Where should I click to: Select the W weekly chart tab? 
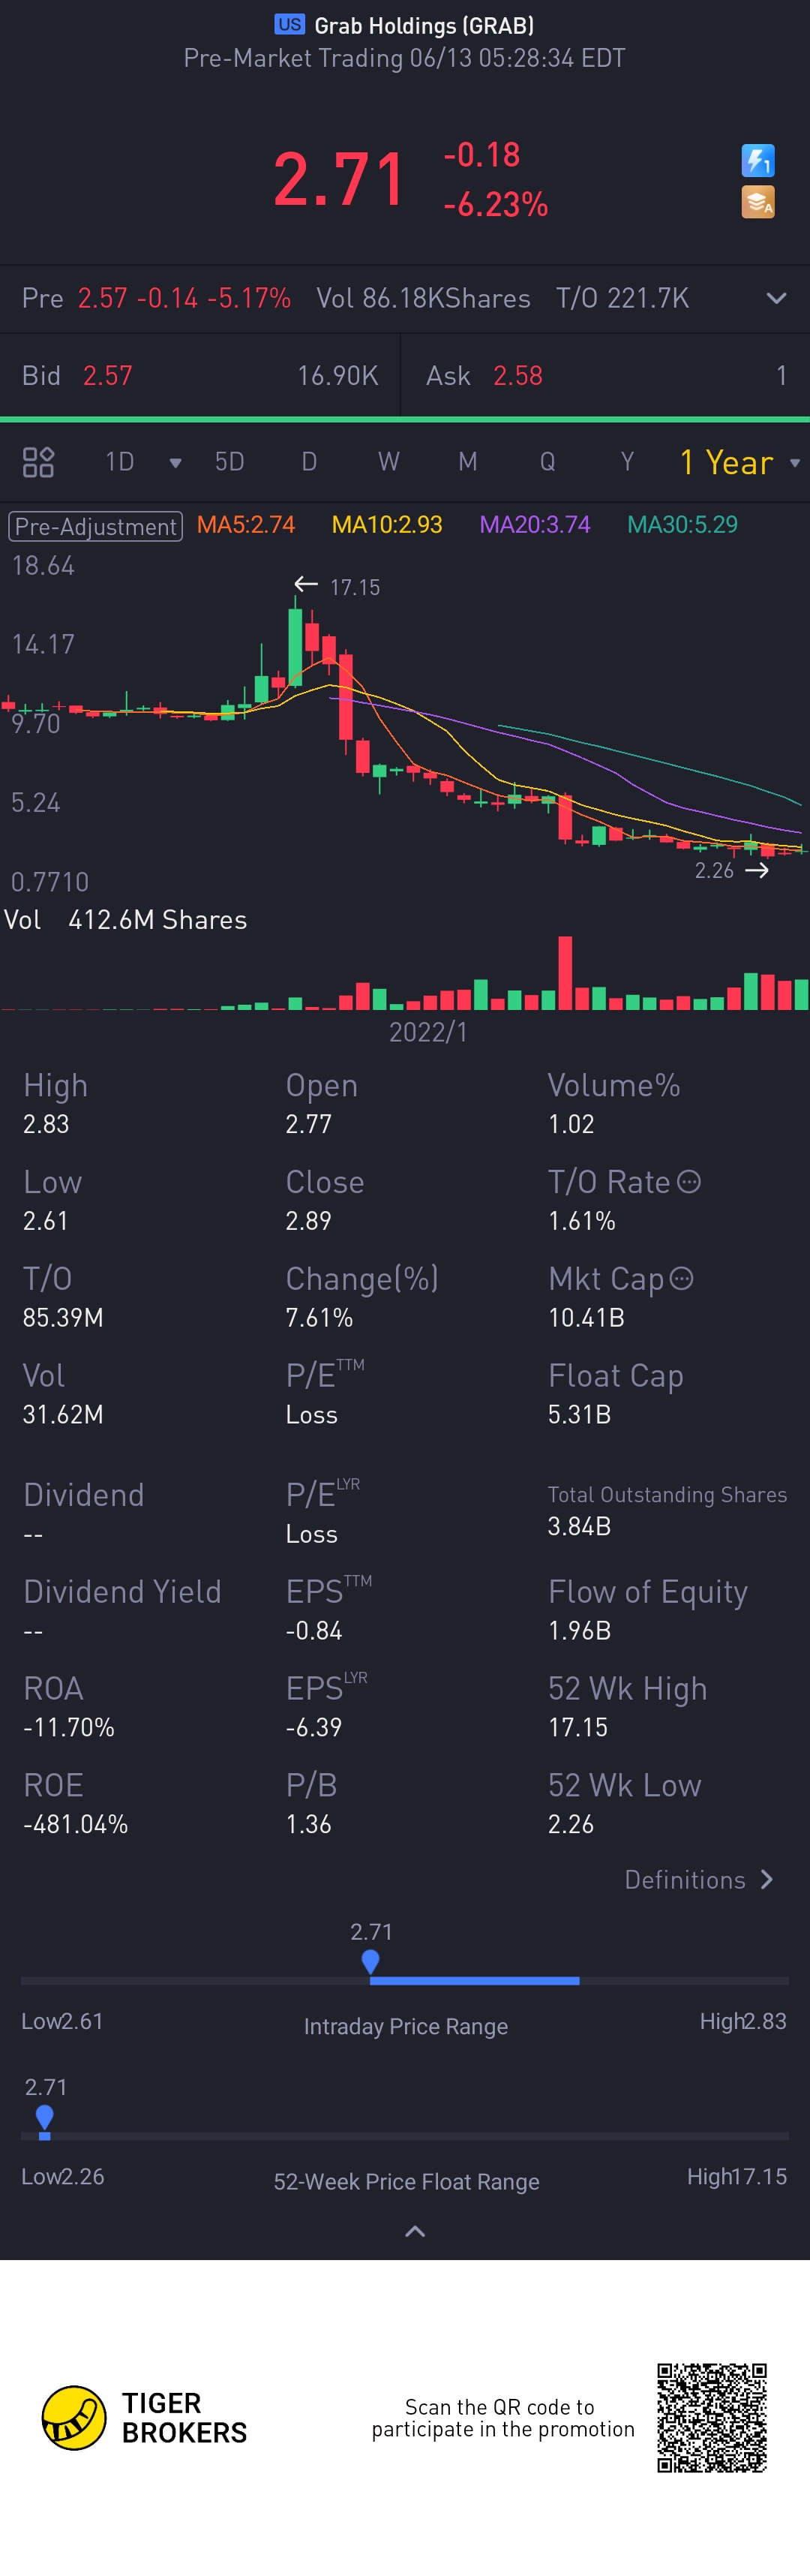[x=388, y=462]
